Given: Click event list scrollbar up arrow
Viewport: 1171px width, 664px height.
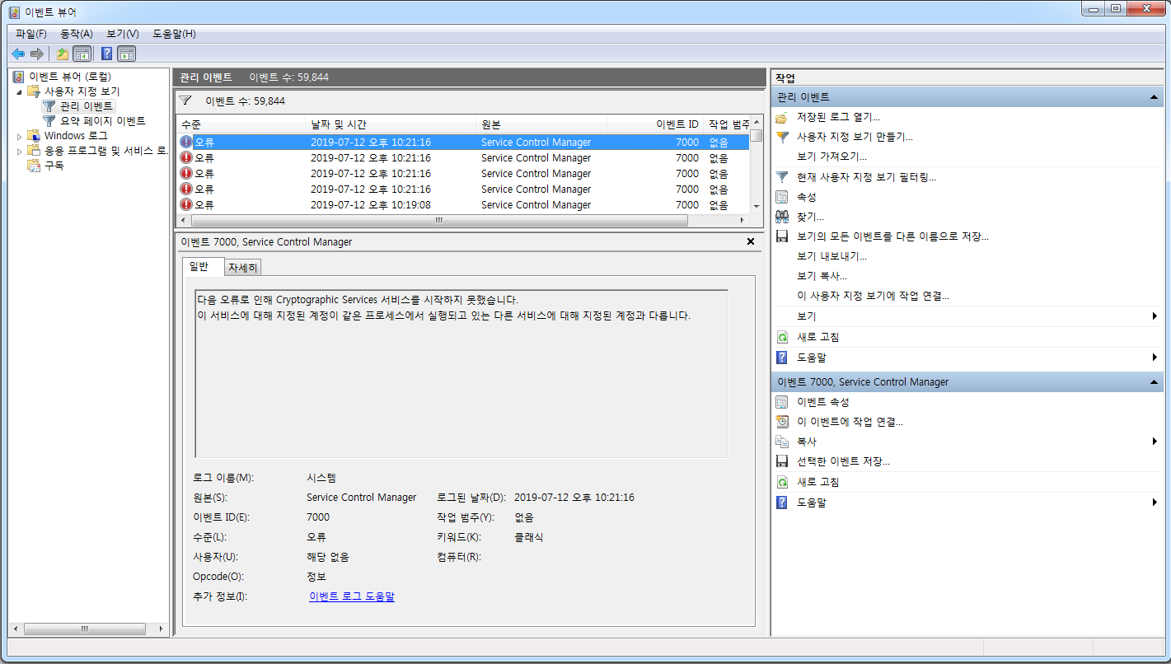Looking at the screenshot, I should coord(756,124).
